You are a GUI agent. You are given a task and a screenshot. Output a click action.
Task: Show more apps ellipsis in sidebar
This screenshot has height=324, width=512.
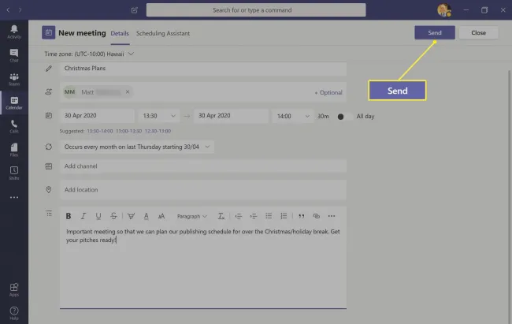pos(14,197)
